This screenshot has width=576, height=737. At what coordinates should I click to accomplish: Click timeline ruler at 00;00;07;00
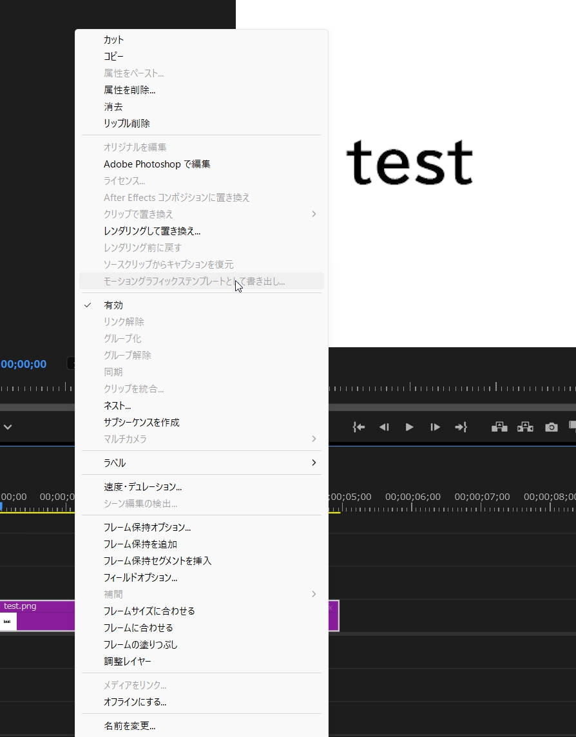point(482,497)
